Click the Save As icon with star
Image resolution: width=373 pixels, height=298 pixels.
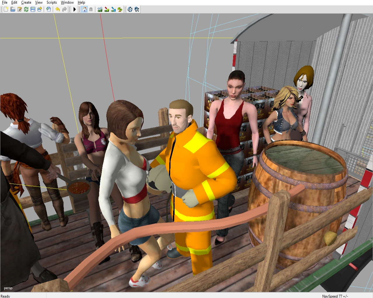pos(40,9)
